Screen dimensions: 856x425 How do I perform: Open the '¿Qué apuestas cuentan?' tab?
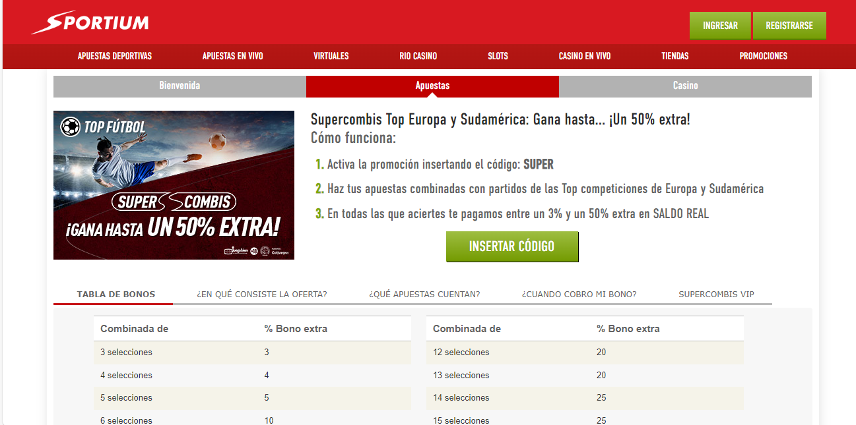(x=424, y=295)
